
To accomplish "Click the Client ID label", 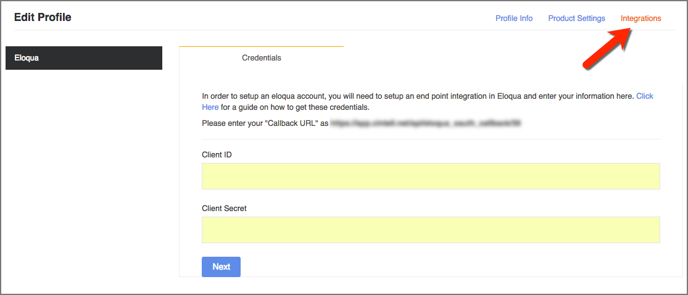I will (217, 154).
